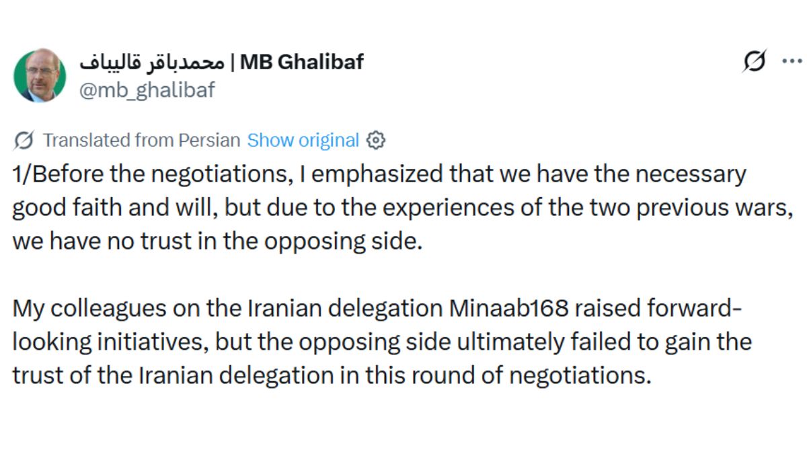This screenshot has width=807, height=454.
Task: Click the Grok icon at top right
Action: pyautogui.click(x=754, y=62)
